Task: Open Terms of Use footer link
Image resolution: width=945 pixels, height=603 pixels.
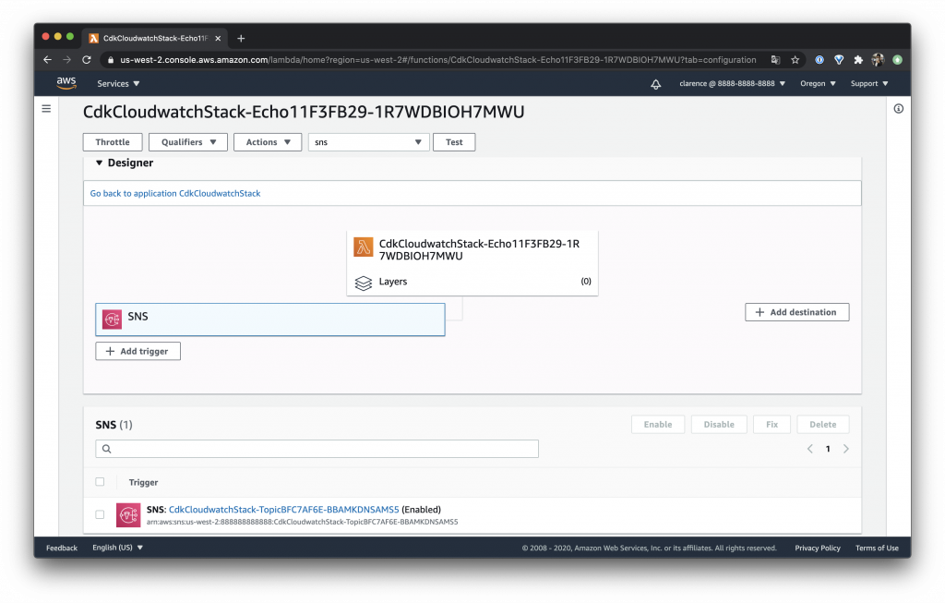Action: click(x=877, y=549)
